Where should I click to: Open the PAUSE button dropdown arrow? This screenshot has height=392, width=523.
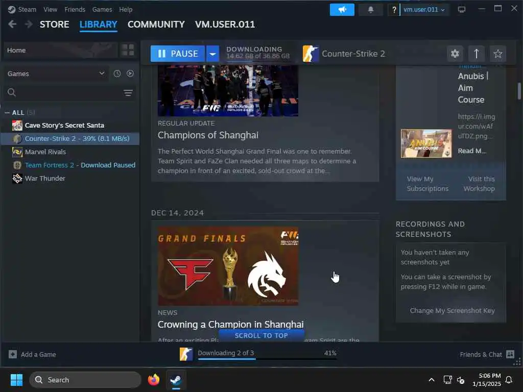212,54
